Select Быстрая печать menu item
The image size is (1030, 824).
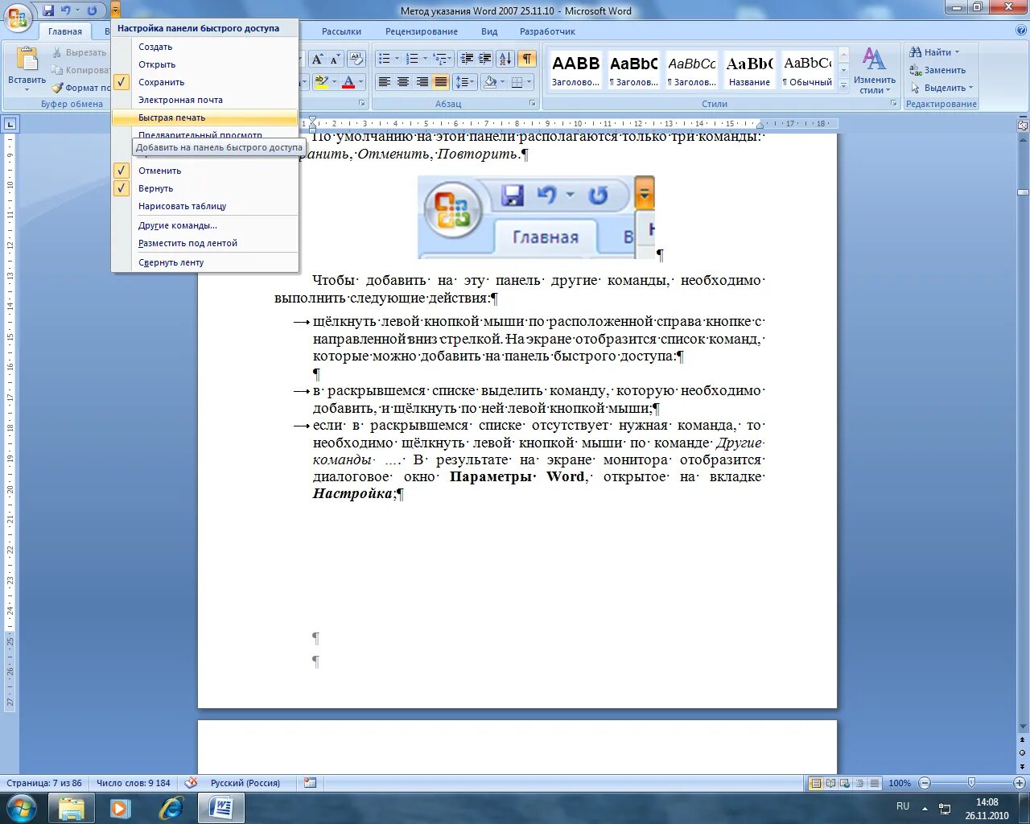[205, 117]
